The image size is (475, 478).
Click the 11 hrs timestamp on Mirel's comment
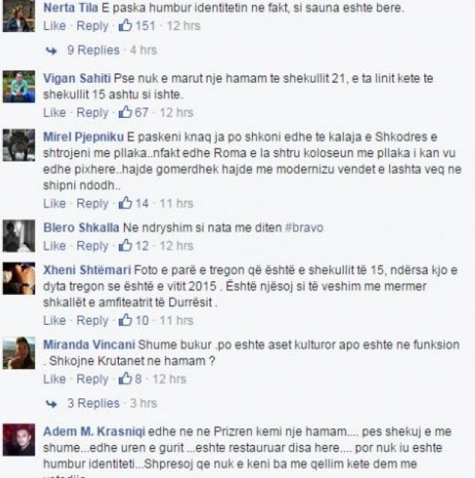tap(176, 203)
